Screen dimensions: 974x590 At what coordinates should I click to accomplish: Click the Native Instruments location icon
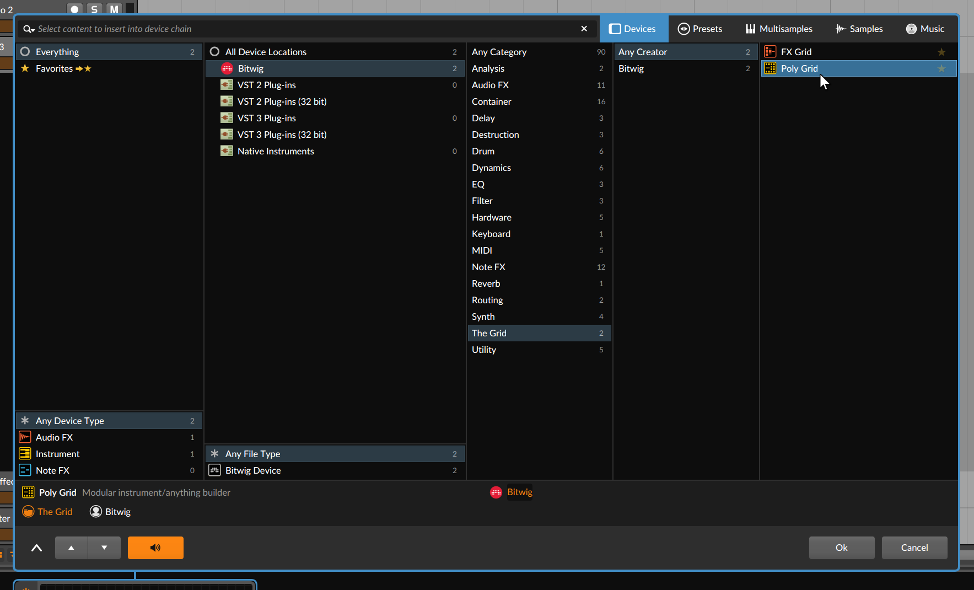click(227, 151)
